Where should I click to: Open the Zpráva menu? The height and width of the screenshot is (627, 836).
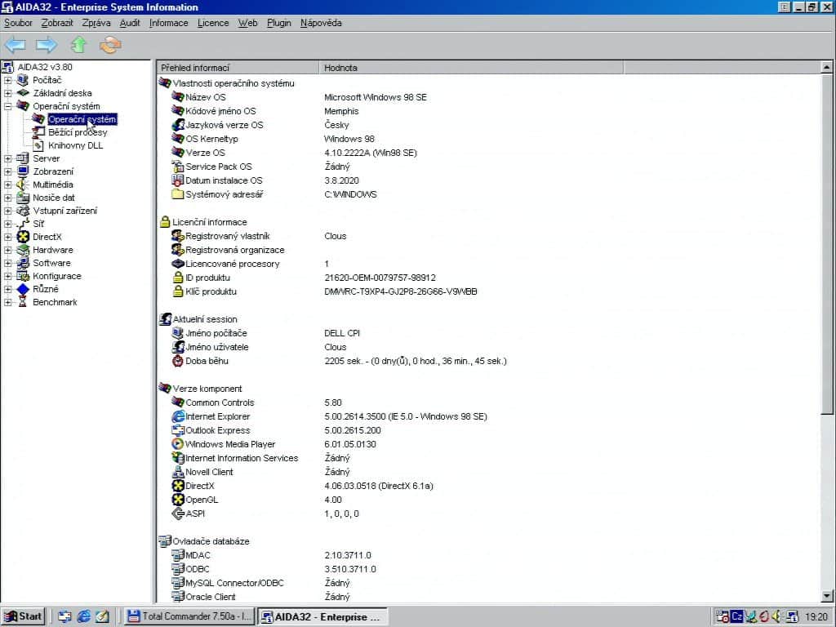click(96, 23)
